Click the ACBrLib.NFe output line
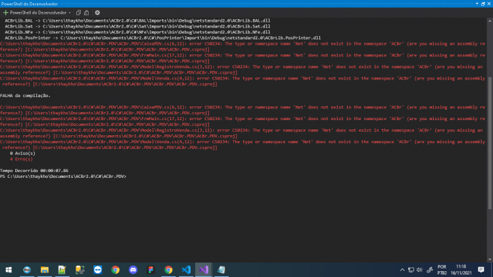The width and height of the screenshot is (493, 277). pos(137,32)
